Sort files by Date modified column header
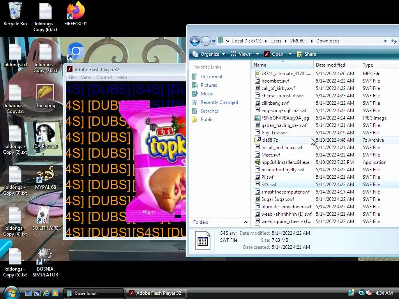The image size is (399, 299). (337, 65)
